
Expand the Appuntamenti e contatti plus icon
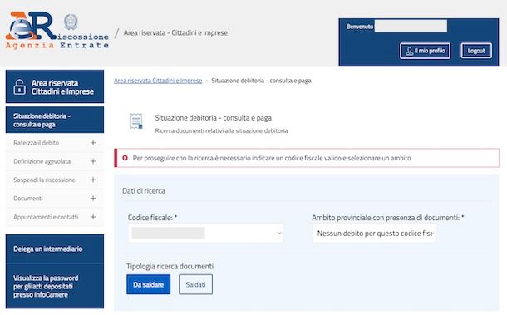(93, 217)
